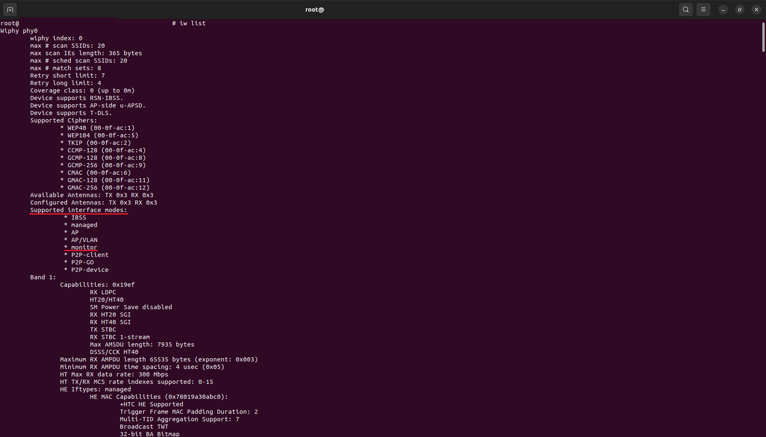Click 'max # sched scan SSIDs: 20'
Viewport: 766px width, 437px height.
(79, 61)
